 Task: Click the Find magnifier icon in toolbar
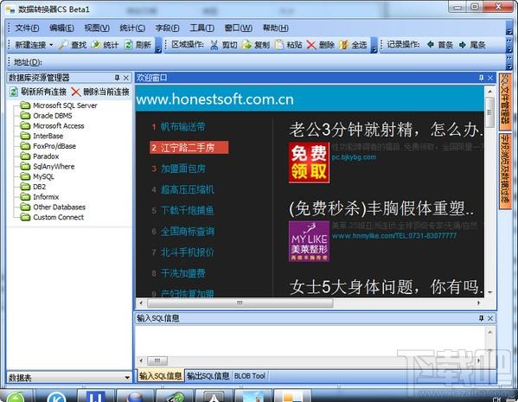pyautogui.click(x=63, y=45)
